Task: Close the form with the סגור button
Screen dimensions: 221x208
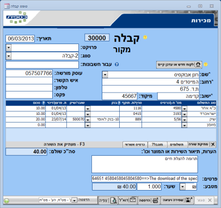Action: 205,200
